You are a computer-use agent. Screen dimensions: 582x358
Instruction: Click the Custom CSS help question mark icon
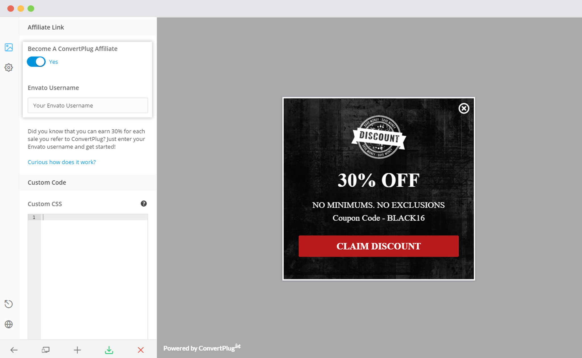click(x=144, y=204)
